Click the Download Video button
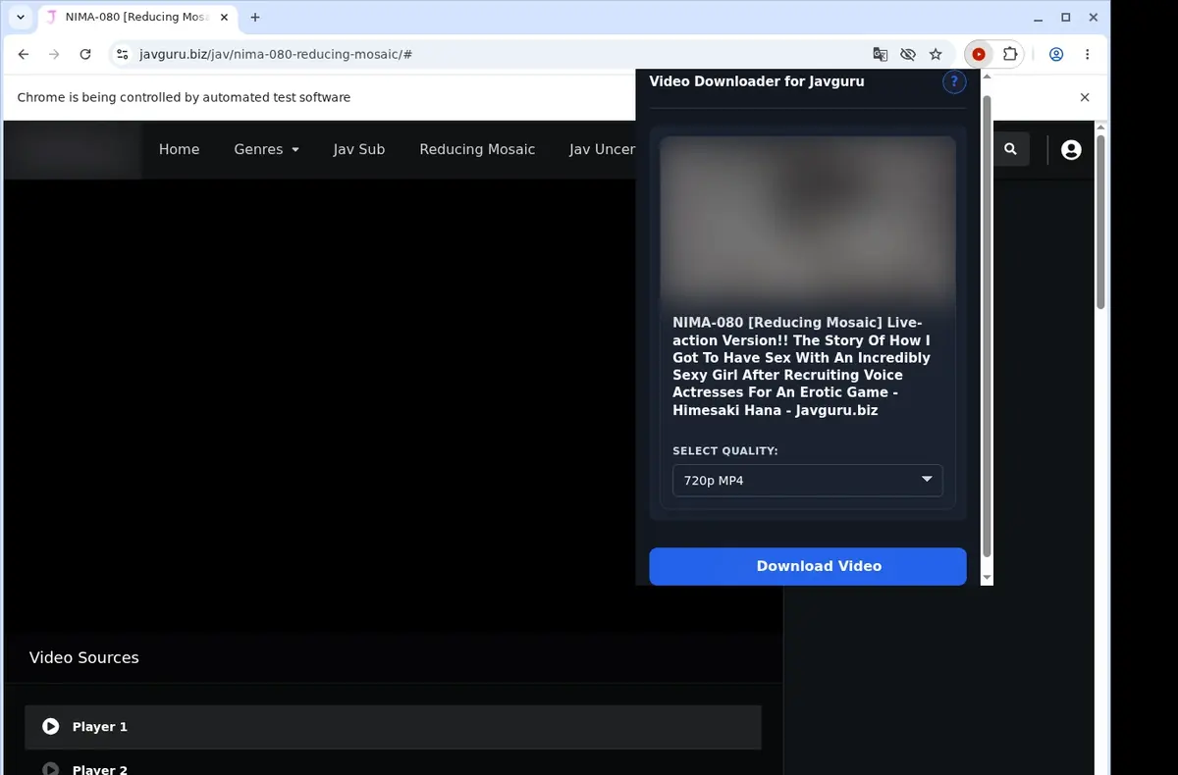This screenshot has width=1178, height=775. [x=808, y=566]
